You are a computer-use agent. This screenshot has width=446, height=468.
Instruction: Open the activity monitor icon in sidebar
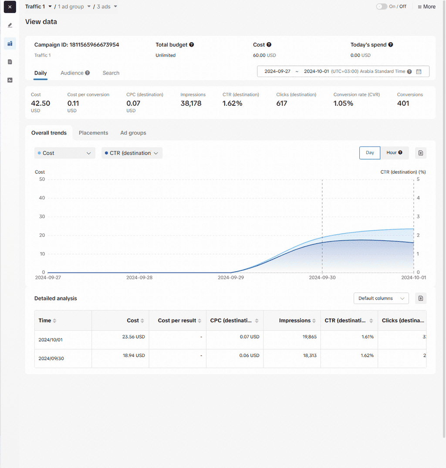pyautogui.click(x=10, y=80)
